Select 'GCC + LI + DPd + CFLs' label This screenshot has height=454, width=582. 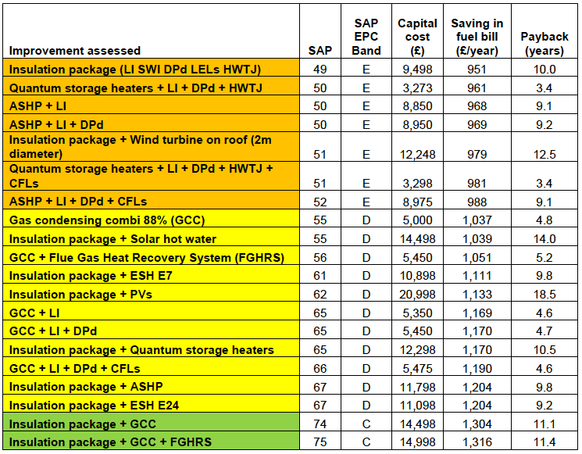(74, 369)
